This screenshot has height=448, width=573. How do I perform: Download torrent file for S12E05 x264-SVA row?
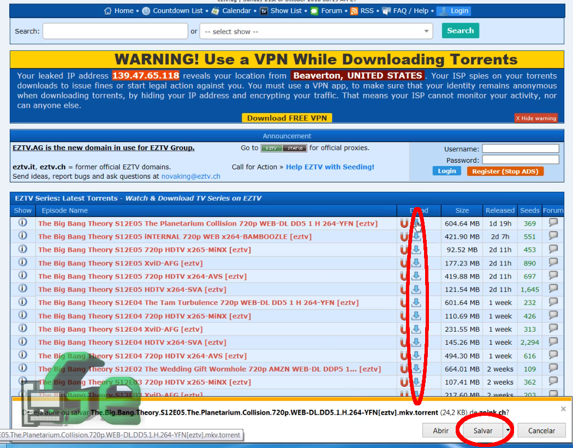(416, 289)
